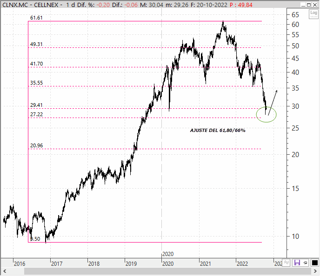Click the 2019 time axis label
320x276 pixels.
point(131,264)
